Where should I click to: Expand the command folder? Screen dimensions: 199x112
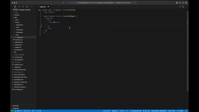coord(19,30)
